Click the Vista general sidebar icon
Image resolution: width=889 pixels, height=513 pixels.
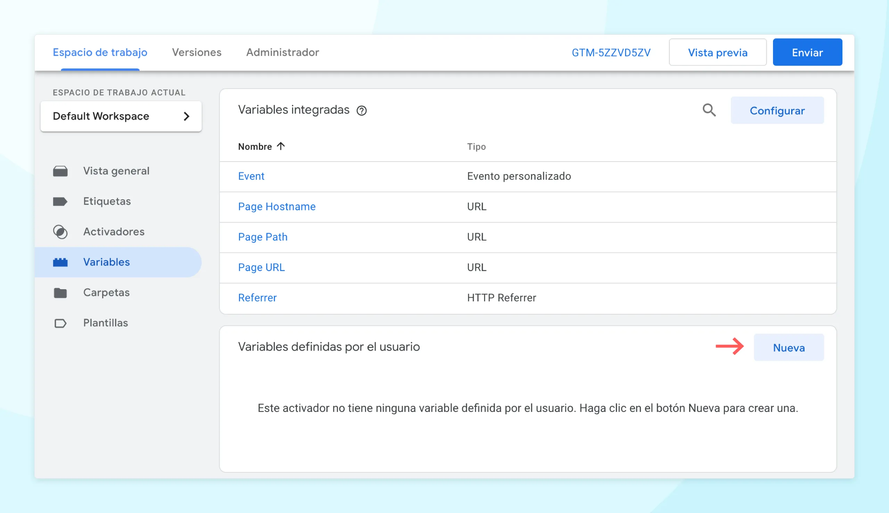tap(60, 171)
